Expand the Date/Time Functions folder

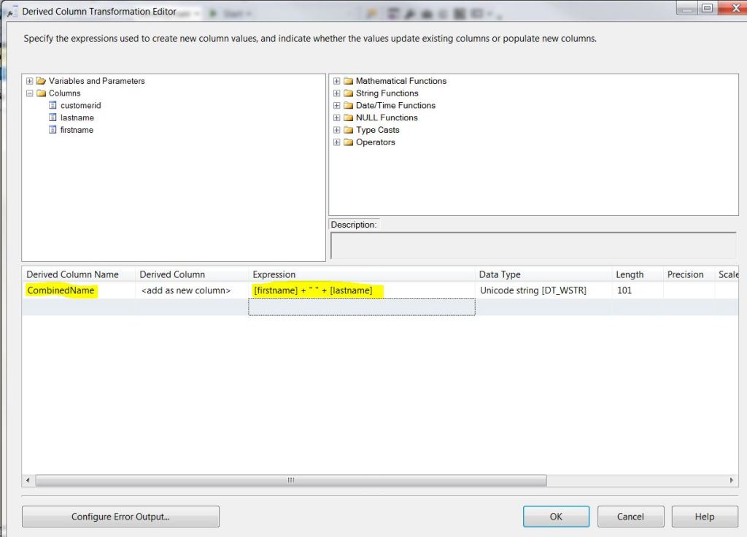tap(337, 105)
